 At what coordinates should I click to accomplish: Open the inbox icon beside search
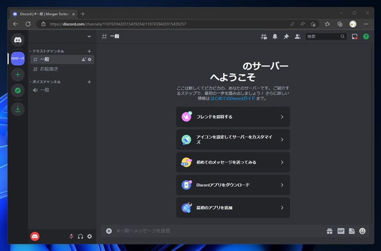point(355,36)
